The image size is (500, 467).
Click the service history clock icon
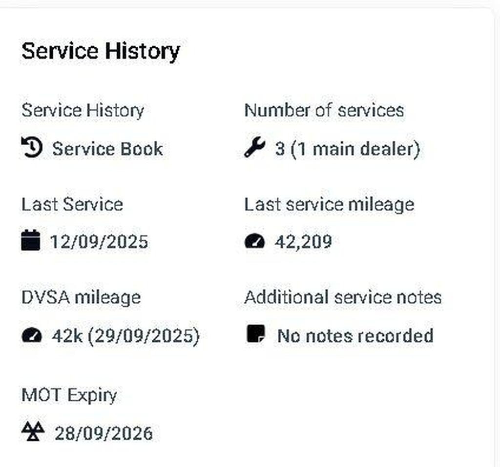point(32,148)
